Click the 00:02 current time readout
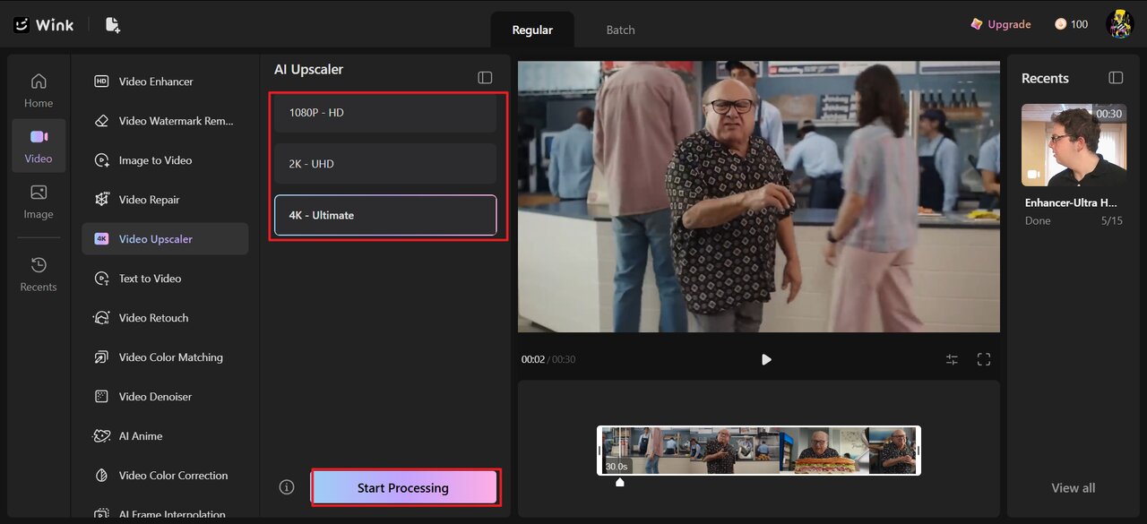Screen dimensions: 1147x524 pyautogui.click(x=533, y=359)
